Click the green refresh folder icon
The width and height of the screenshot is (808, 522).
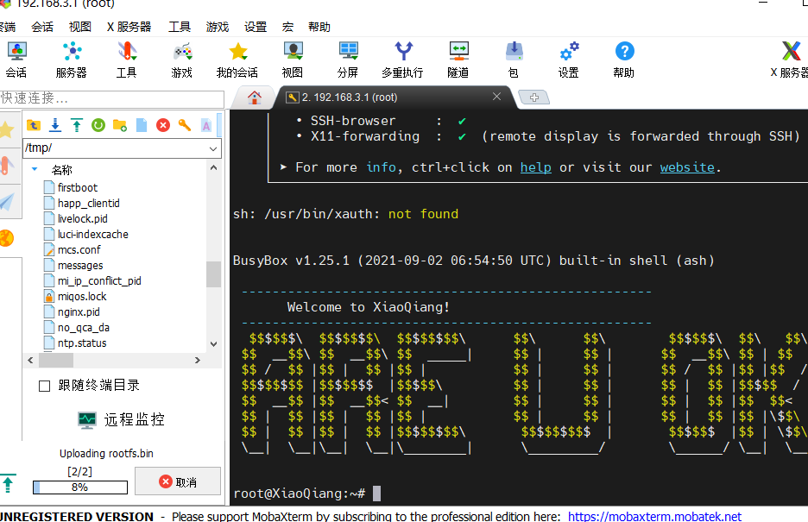coord(98,126)
